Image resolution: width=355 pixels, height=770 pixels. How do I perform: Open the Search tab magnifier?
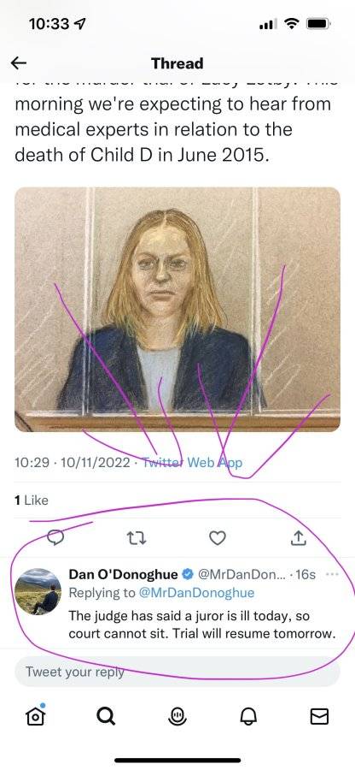click(106, 717)
